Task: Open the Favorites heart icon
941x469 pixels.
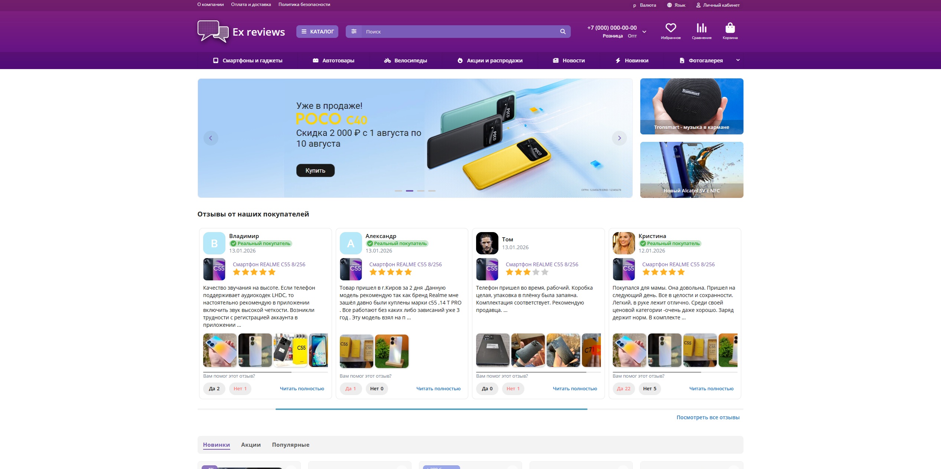Action: tap(670, 29)
